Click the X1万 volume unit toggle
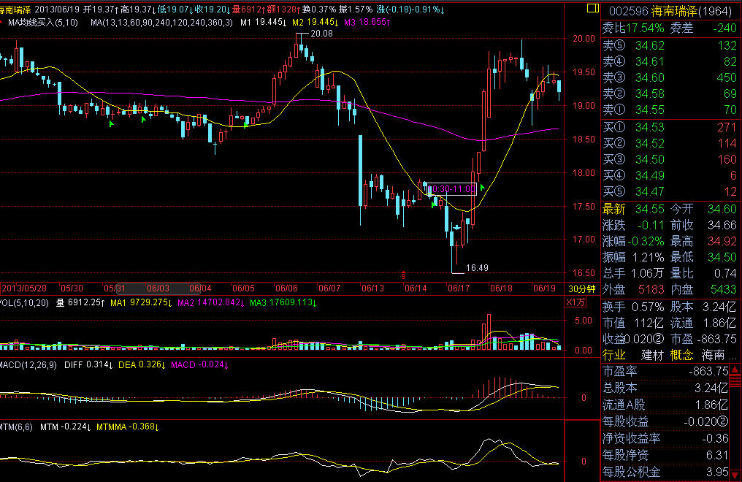This screenshot has height=482, width=742. tap(575, 302)
